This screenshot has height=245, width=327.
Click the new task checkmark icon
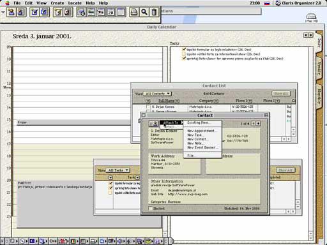(34, 12)
